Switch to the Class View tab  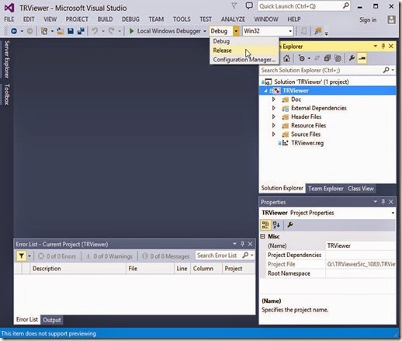[x=361, y=189]
